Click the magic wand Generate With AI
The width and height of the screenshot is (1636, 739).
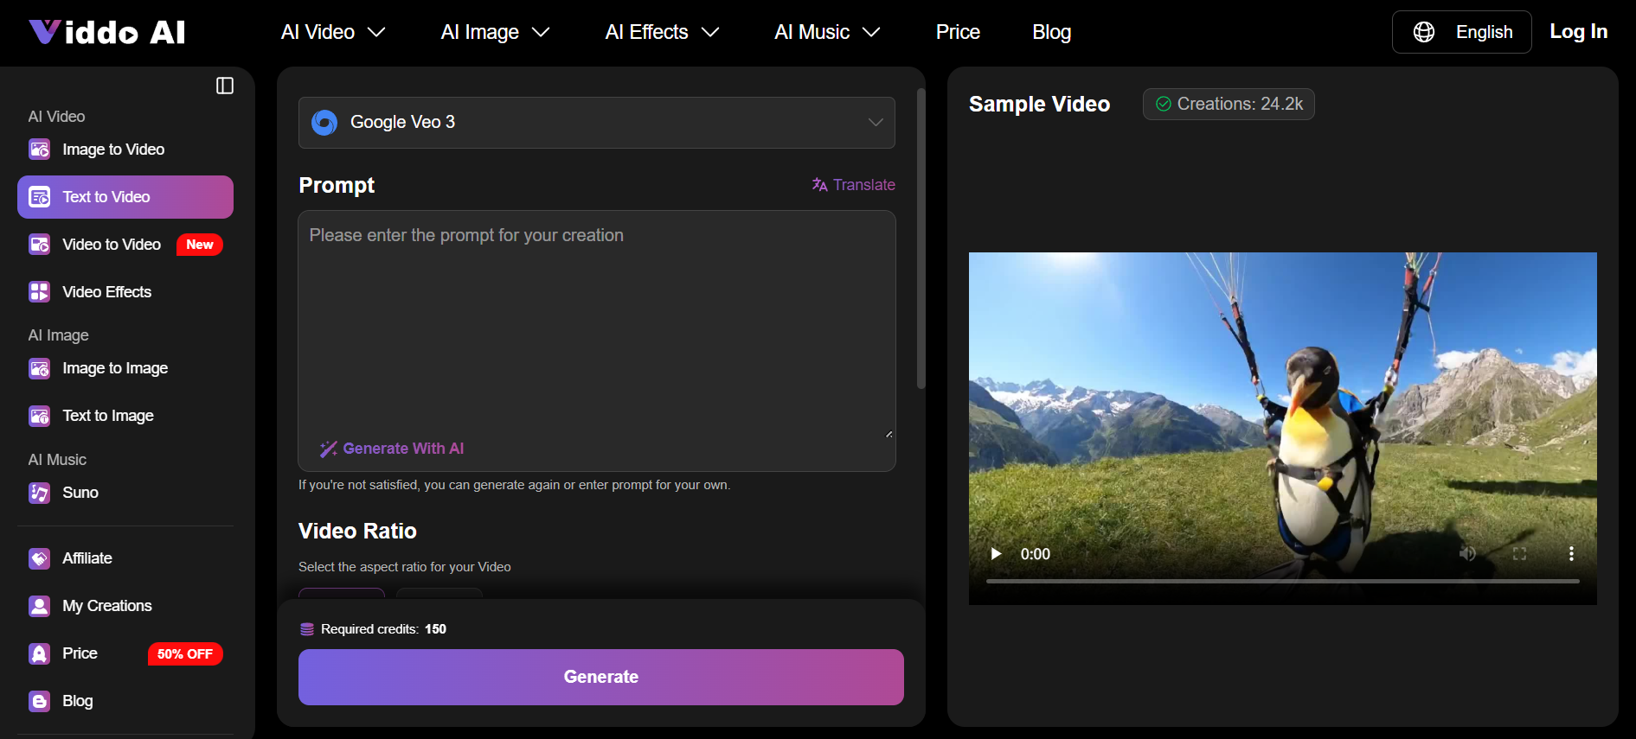point(329,449)
